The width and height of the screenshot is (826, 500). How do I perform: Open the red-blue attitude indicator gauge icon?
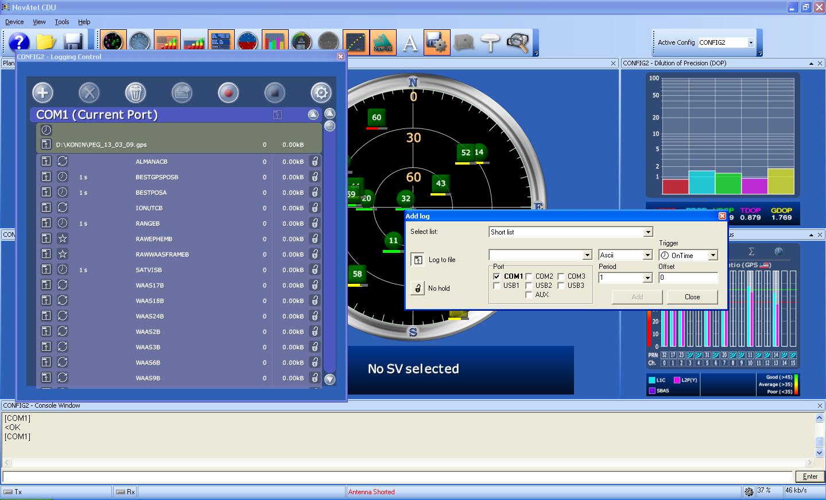coord(248,42)
